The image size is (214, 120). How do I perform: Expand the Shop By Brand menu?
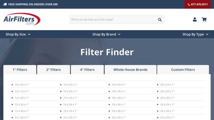click(106, 34)
